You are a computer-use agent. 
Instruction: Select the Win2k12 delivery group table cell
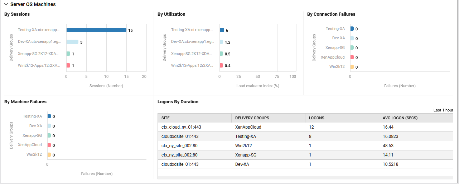pyautogui.click(x=243, y=146)
